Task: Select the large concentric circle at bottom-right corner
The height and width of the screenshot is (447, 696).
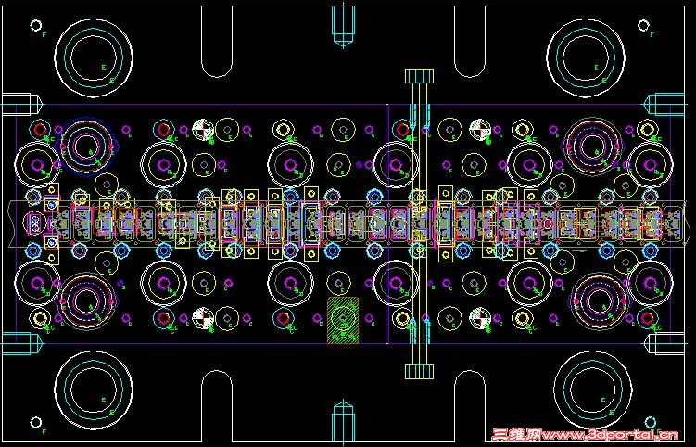Action: click(593, 390)
